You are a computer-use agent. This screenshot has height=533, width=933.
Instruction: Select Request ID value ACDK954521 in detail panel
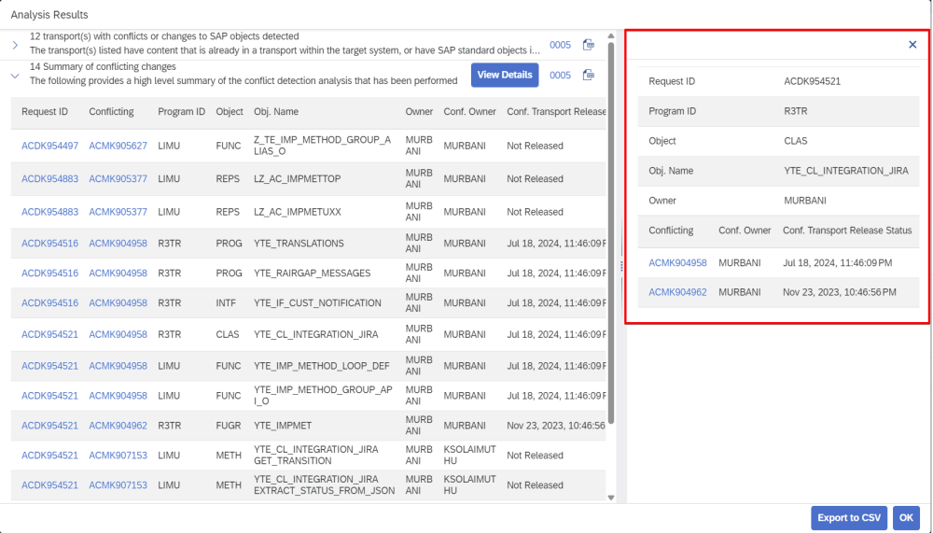813,81
